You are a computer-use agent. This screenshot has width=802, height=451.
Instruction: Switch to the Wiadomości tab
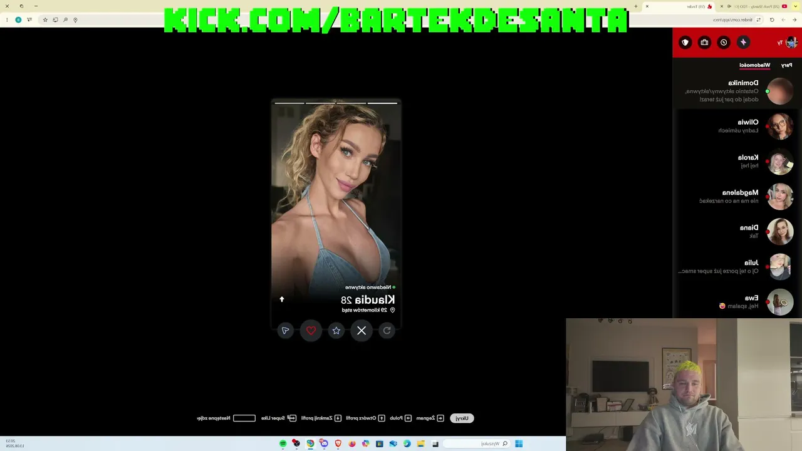click(754, 65)
